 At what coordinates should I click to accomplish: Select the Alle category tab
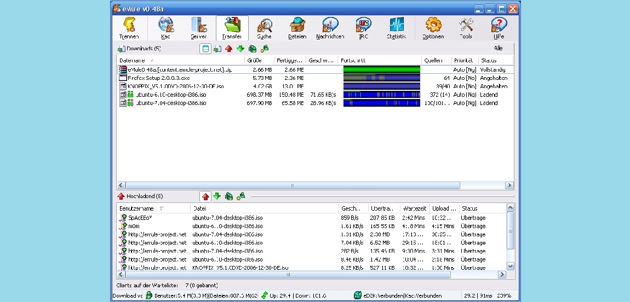pyautogui.click(x=503, y=48)
